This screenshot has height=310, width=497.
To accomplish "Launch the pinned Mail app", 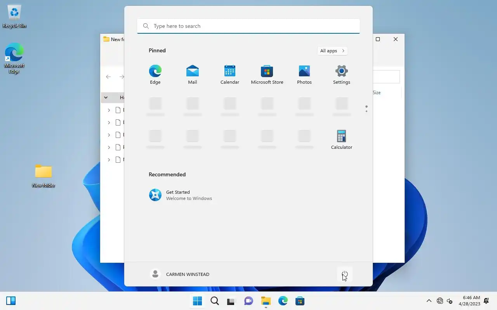I will click(x=193, y=75).
